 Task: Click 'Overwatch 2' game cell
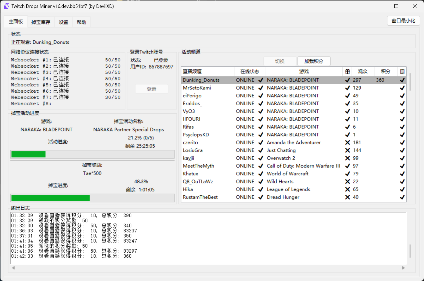(x=281, y=158)
